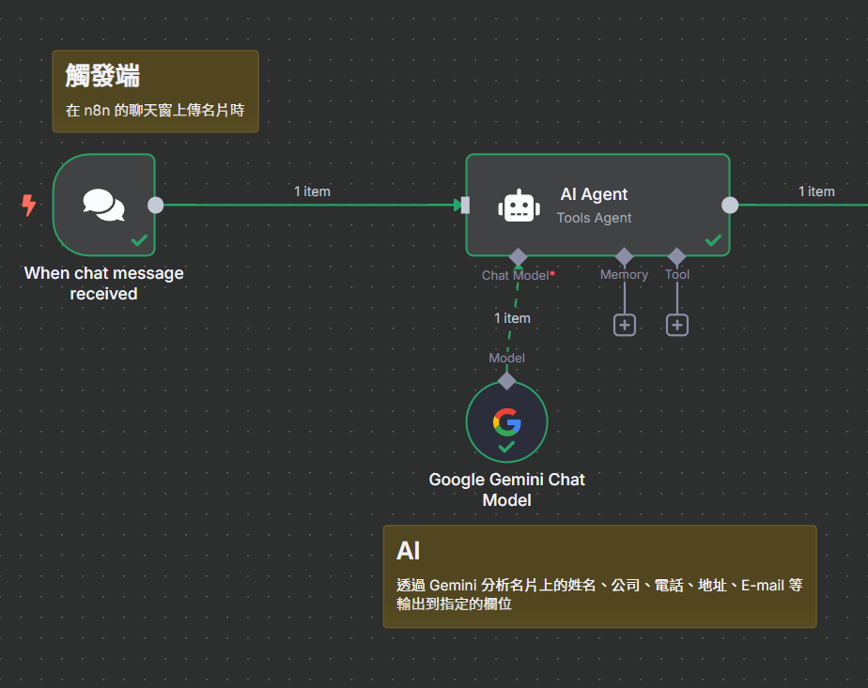Click the 'Tools Agent' subtitle
Image resolution: width=868 pixels, height=688 pixels.
(x=594, y=218)
